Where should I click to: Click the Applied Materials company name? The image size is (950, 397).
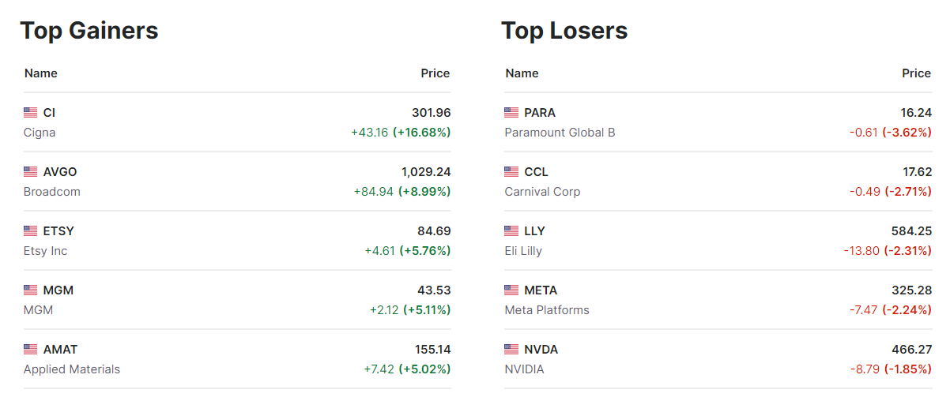point(72,369)
